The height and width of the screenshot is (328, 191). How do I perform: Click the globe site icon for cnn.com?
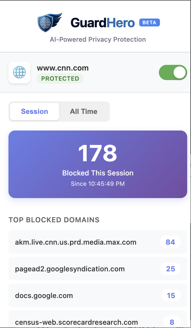click(x=19, y=72)
